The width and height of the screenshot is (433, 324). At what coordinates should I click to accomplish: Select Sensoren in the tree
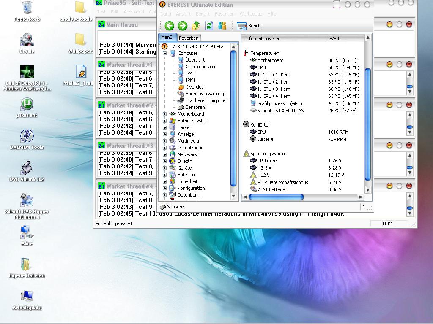[195, 107]
